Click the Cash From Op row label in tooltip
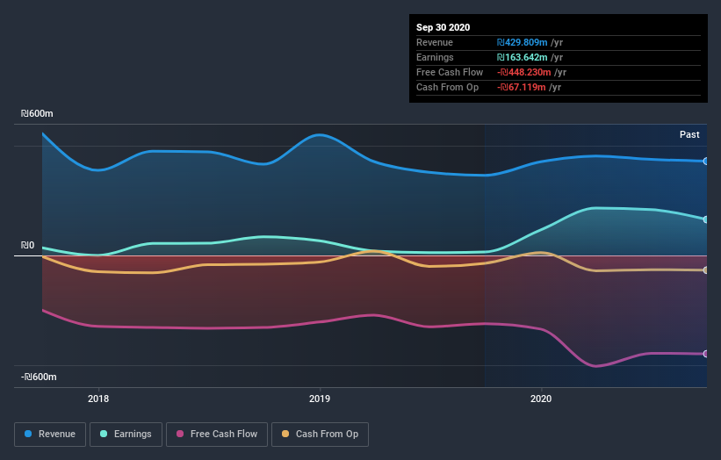This screenshot has width=721, height=460. (447, 87)
